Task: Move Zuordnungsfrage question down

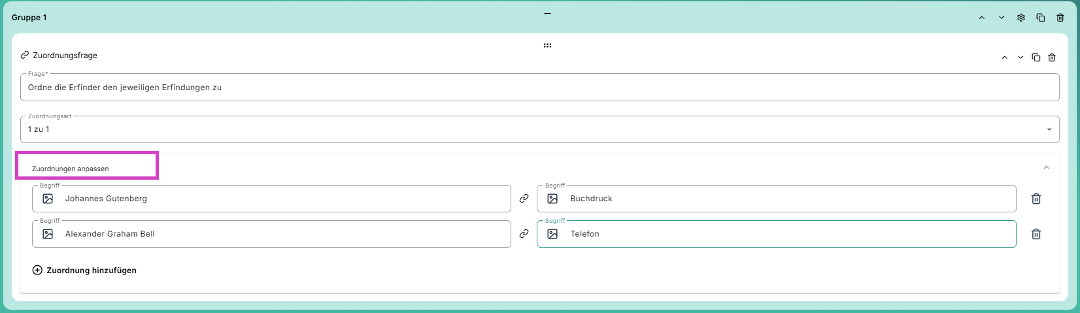Action: point(1020,58)
